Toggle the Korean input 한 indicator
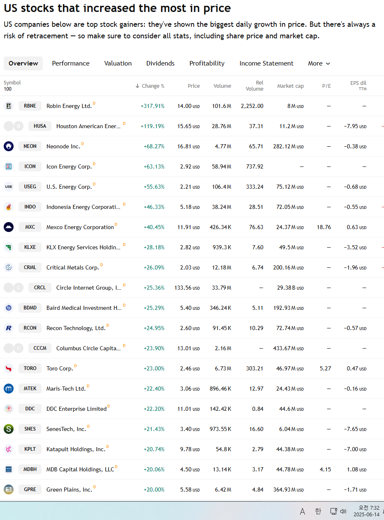The width and height of the screenshot is (384, 520). (x=318, y=511)
